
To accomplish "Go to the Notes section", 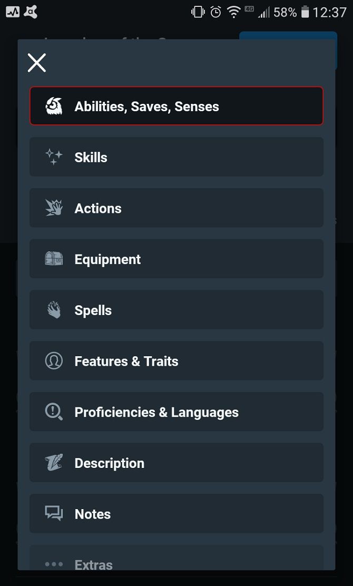I will (177, 514).
